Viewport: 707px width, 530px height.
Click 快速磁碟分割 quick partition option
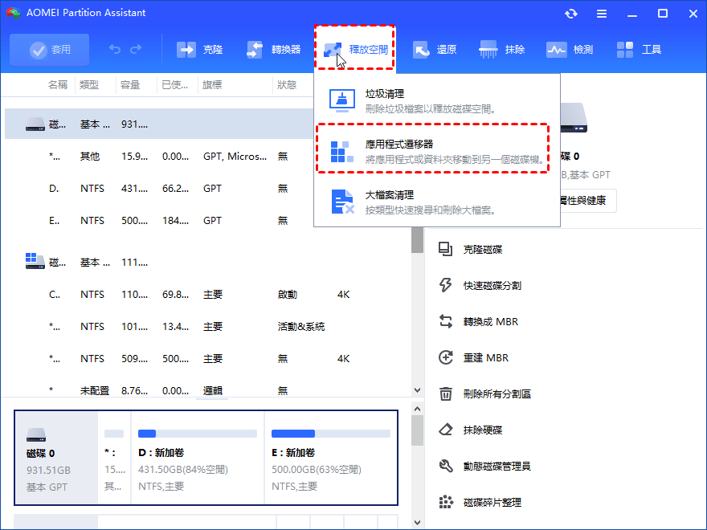point(492,285)
